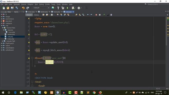Viewport: 169px width, 95px height.
Task: Click the New Project toolbar icon
Action: coord(8,8)
